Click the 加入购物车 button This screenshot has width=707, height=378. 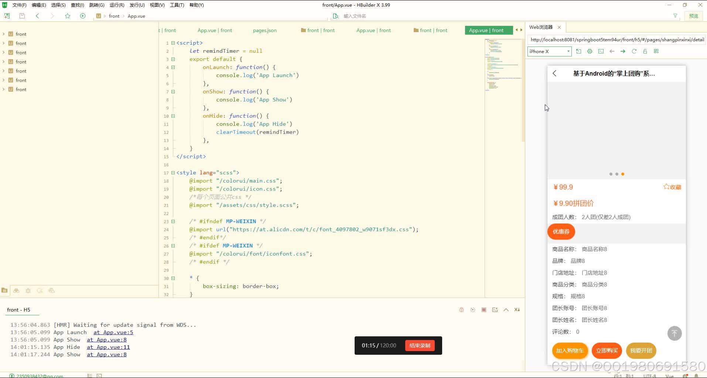coord(570,350)
